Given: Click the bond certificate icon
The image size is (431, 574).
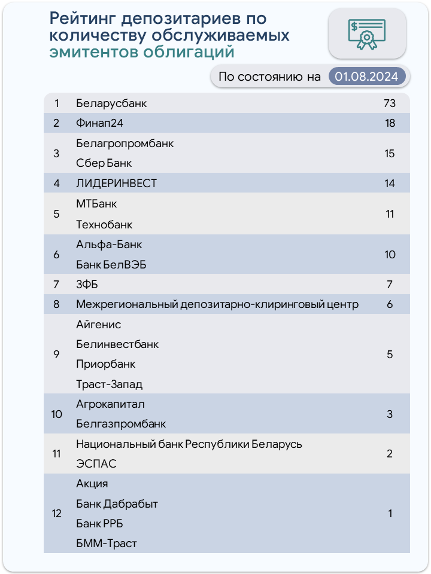Looking at the screenshot, I should (367, 34).
